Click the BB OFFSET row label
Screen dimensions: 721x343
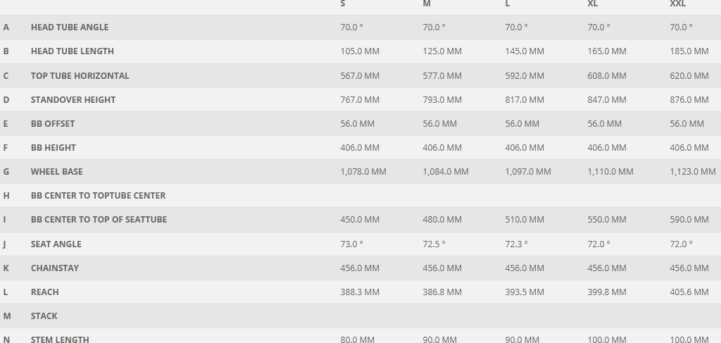(x=52, y=124)
